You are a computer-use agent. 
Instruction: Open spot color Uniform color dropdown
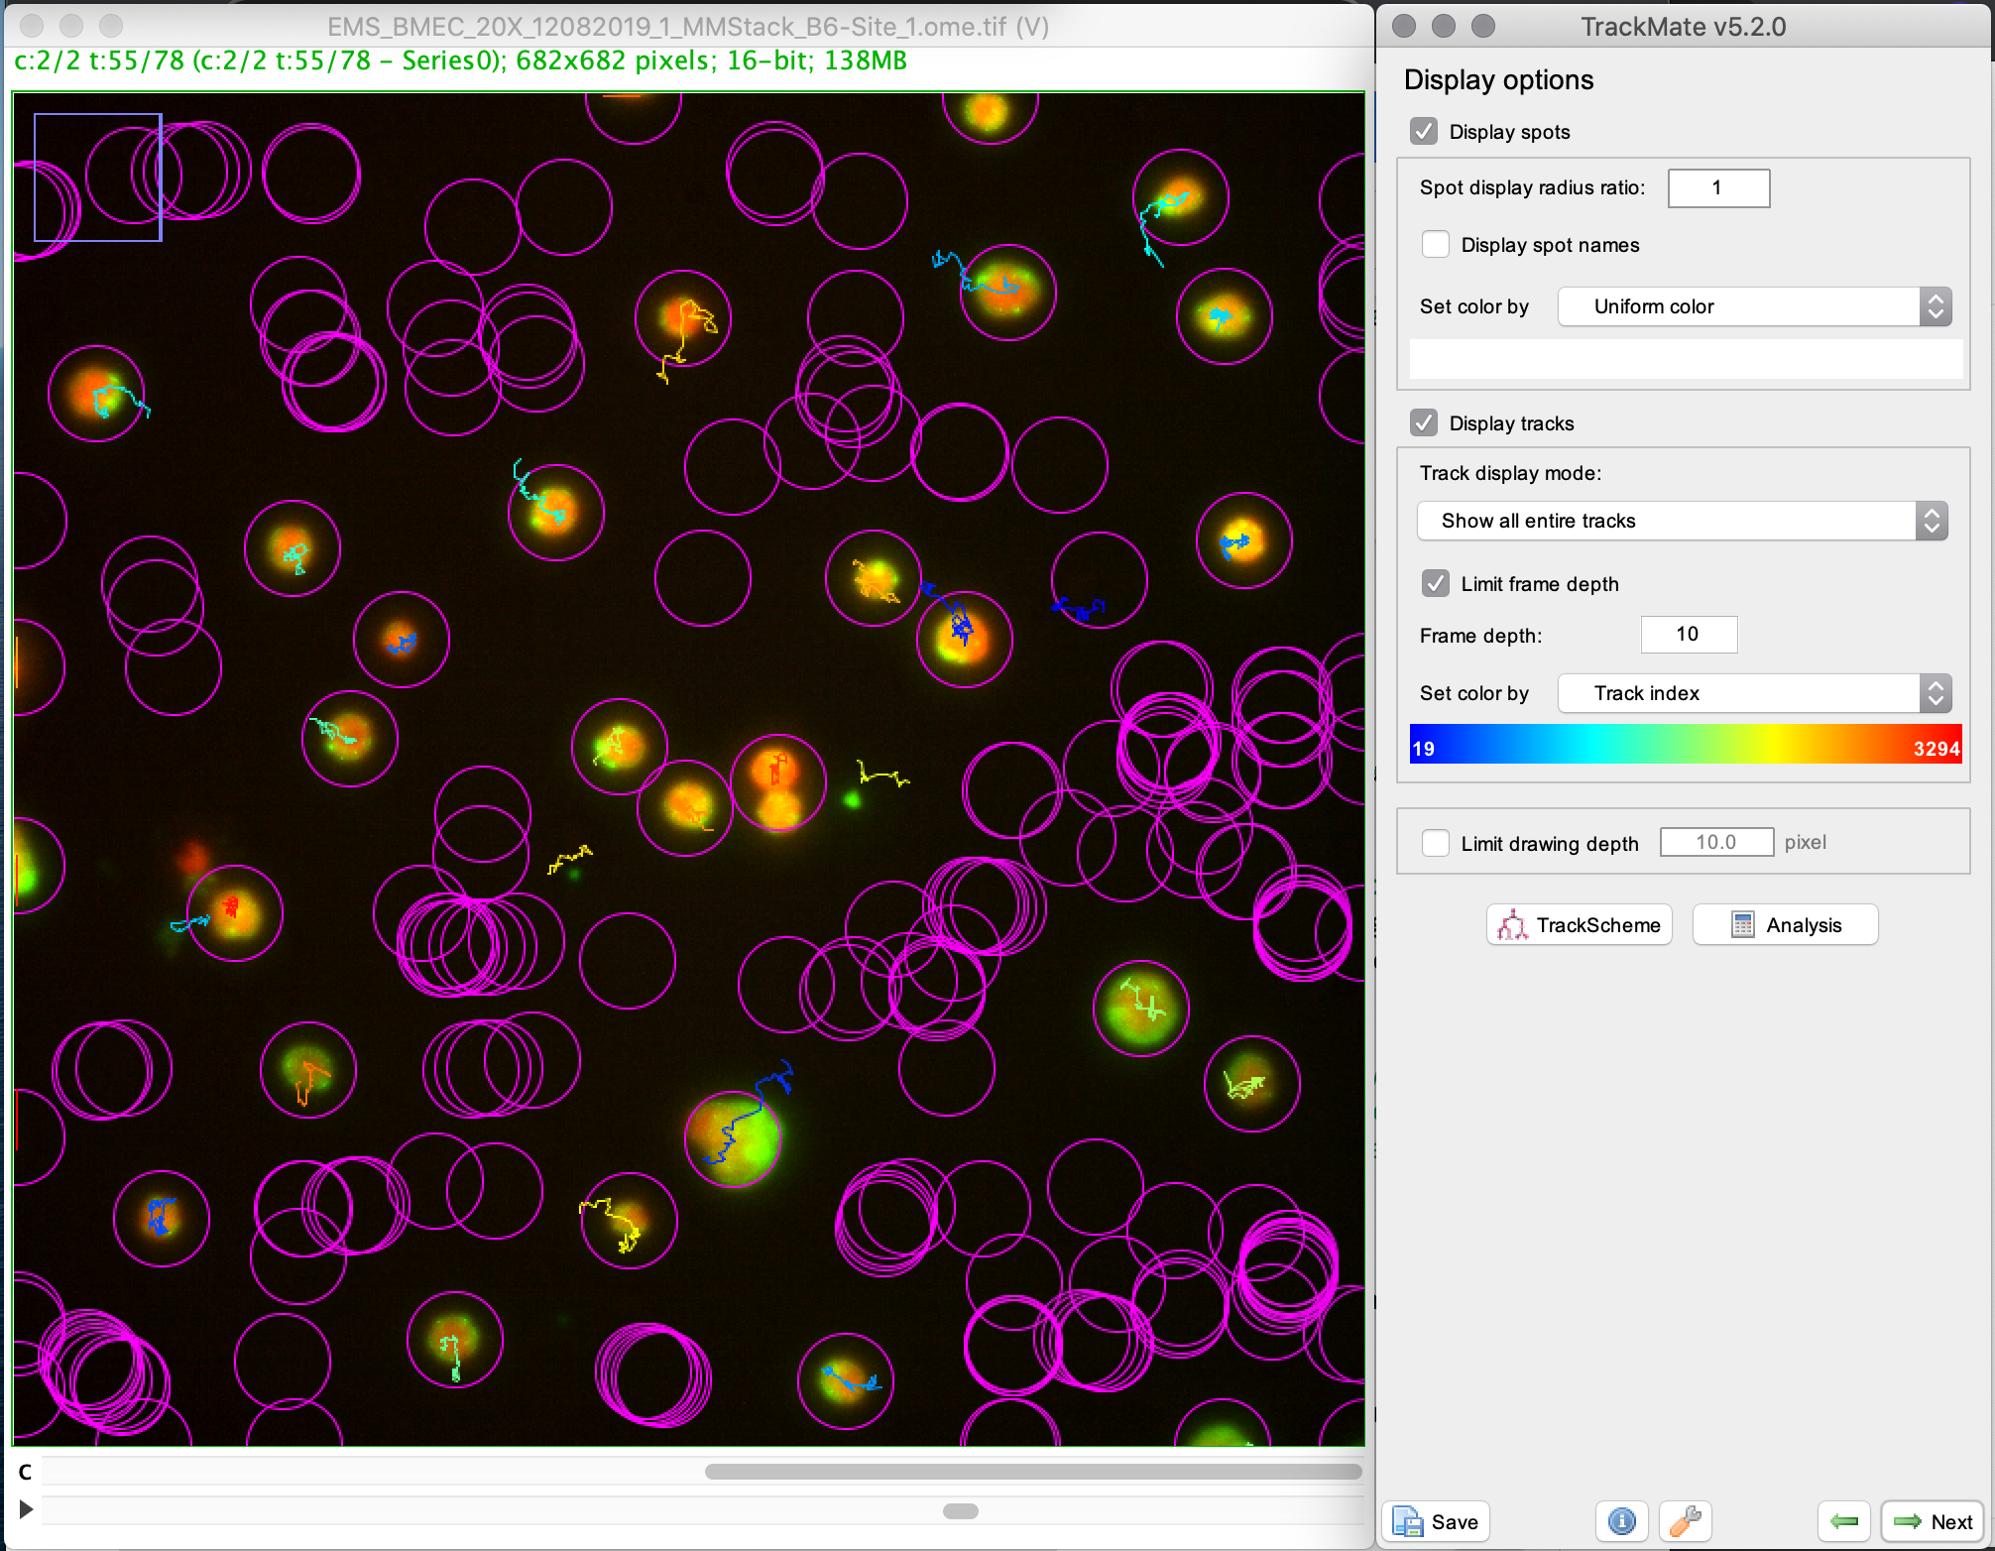click(x=1754, y=306)
